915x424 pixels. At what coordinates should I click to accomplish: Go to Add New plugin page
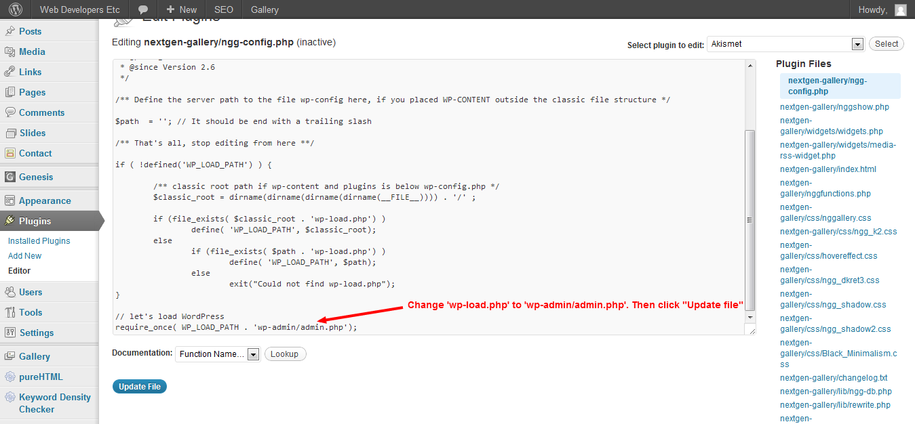pos(25,256)
